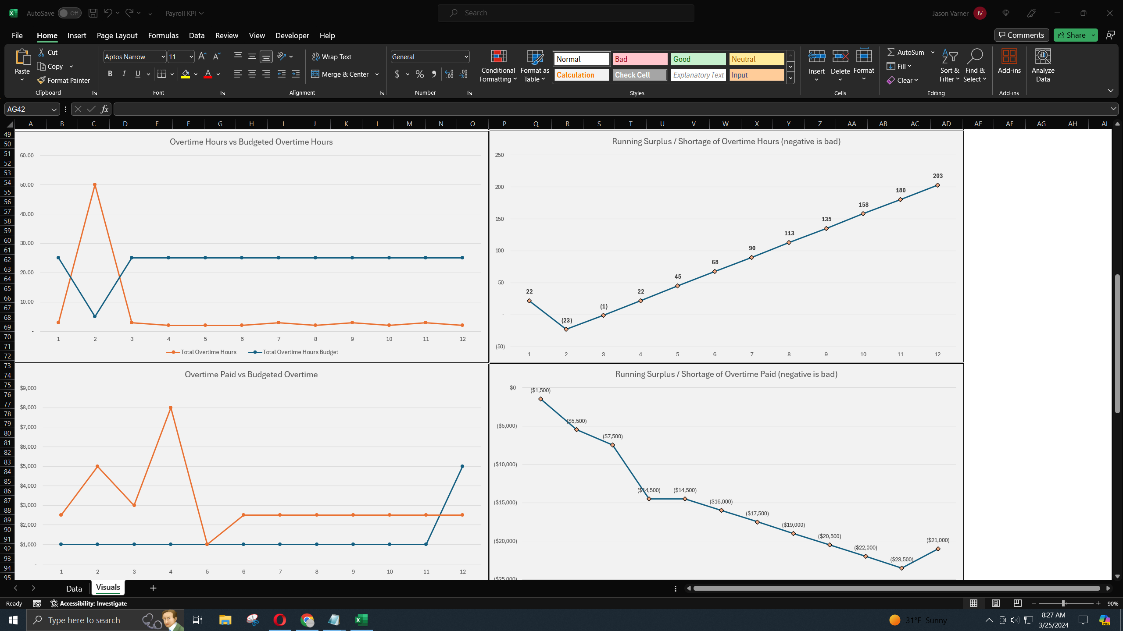
Task: Click the Fill Color paint bucket
Action: (186, 74)
